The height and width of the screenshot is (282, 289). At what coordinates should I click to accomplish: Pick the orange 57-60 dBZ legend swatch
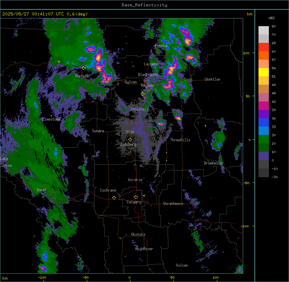tap(264, 55)
